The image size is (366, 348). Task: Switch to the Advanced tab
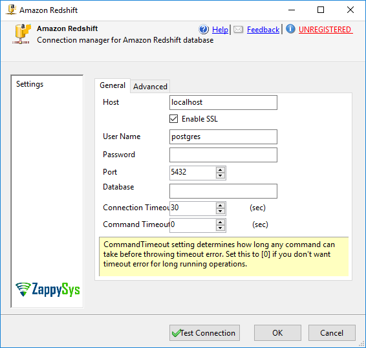(150, 87)
